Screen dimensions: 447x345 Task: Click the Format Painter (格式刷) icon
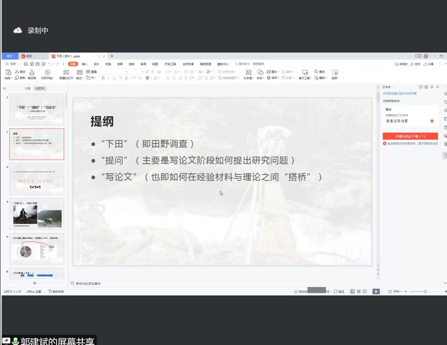(x=32, y=72)
